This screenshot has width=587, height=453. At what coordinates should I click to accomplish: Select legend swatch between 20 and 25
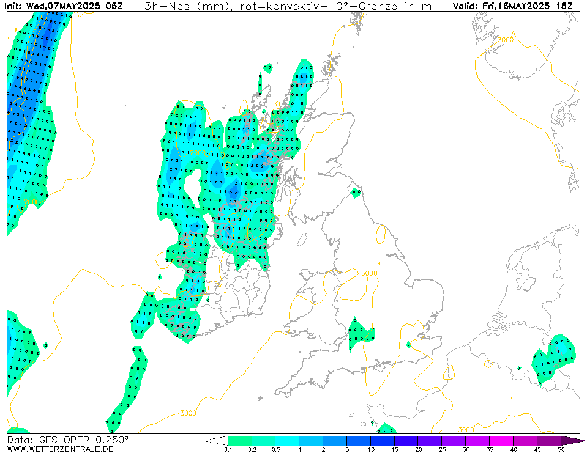coord(430,441)
